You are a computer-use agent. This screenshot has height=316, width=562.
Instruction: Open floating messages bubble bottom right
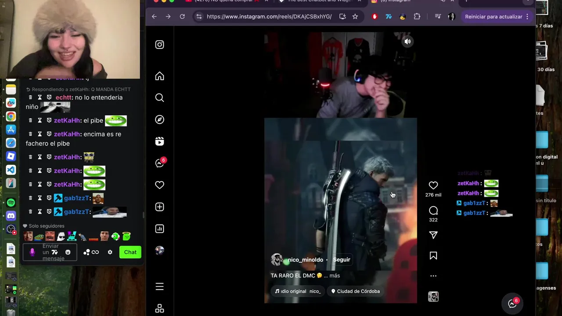click(512, 303)
